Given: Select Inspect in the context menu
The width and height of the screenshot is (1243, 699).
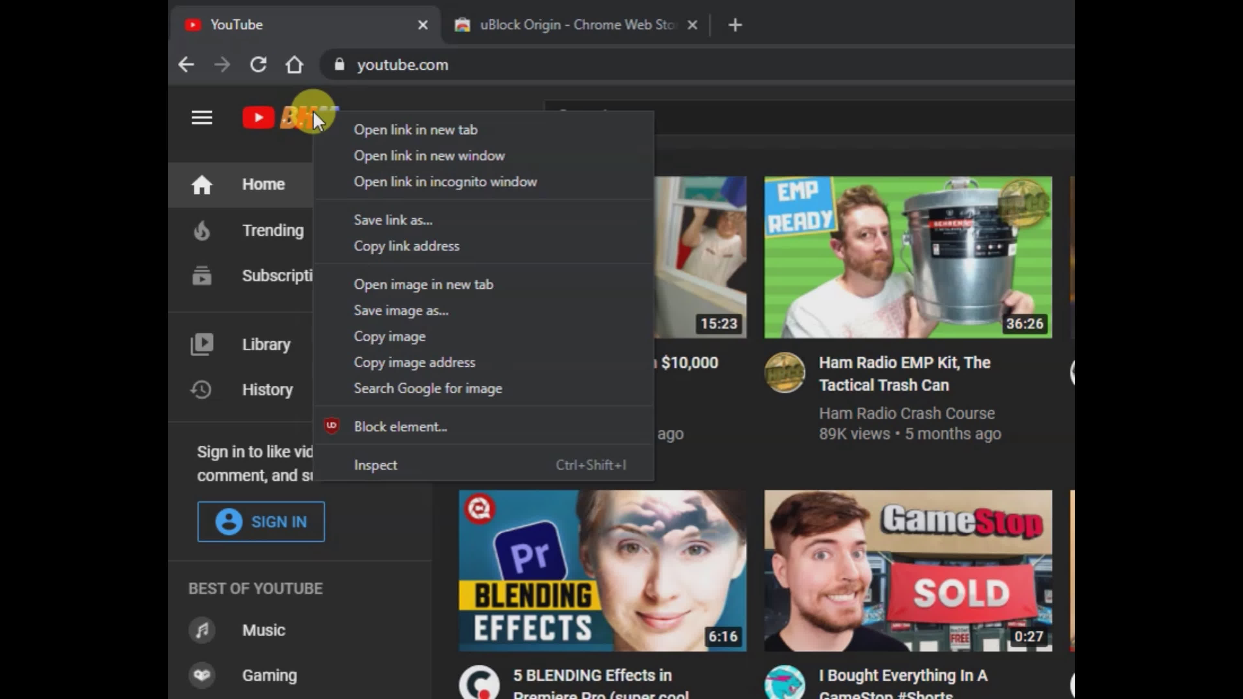Looking at the screenshot, I should click(x=375, y=465).
